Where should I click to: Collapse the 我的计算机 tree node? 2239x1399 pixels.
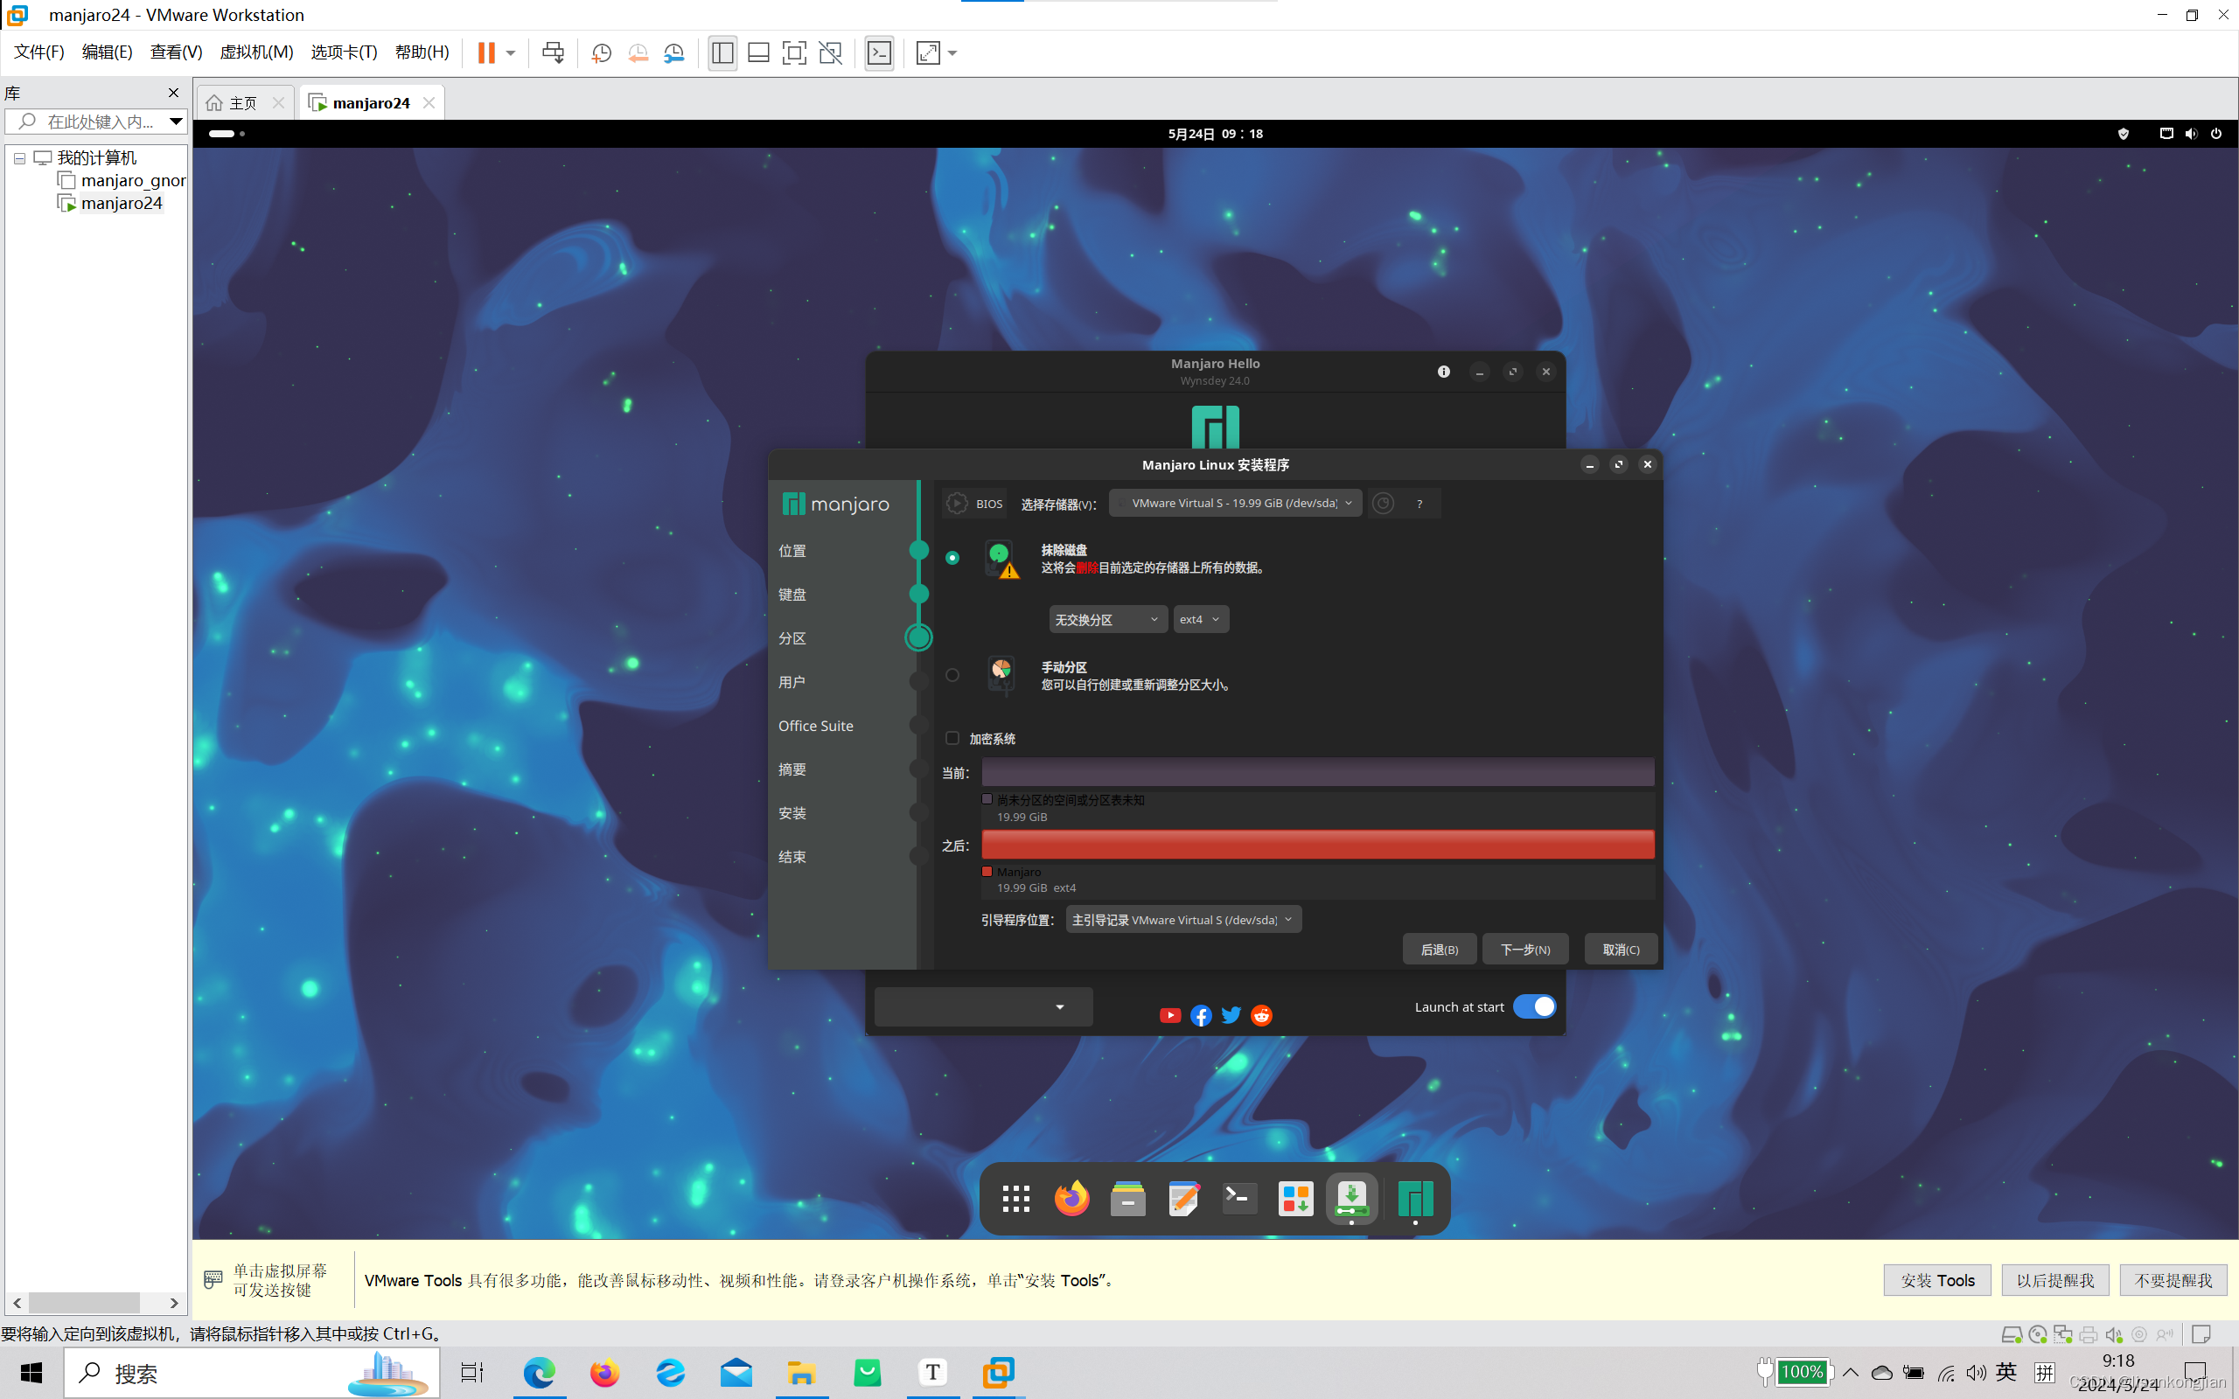point(19,158)
